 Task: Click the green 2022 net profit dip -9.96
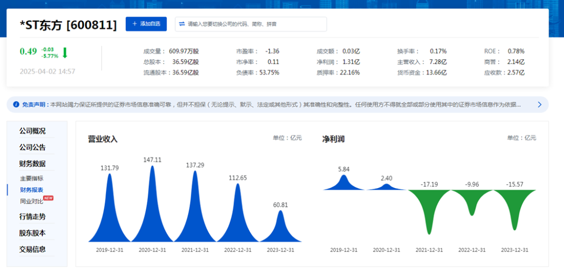[472, 203]
